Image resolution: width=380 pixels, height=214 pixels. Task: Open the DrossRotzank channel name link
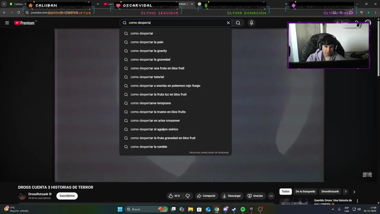(x=38, y=194)
